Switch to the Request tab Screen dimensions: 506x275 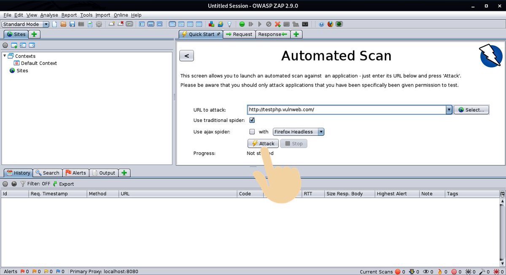click(x=239, y=34)
